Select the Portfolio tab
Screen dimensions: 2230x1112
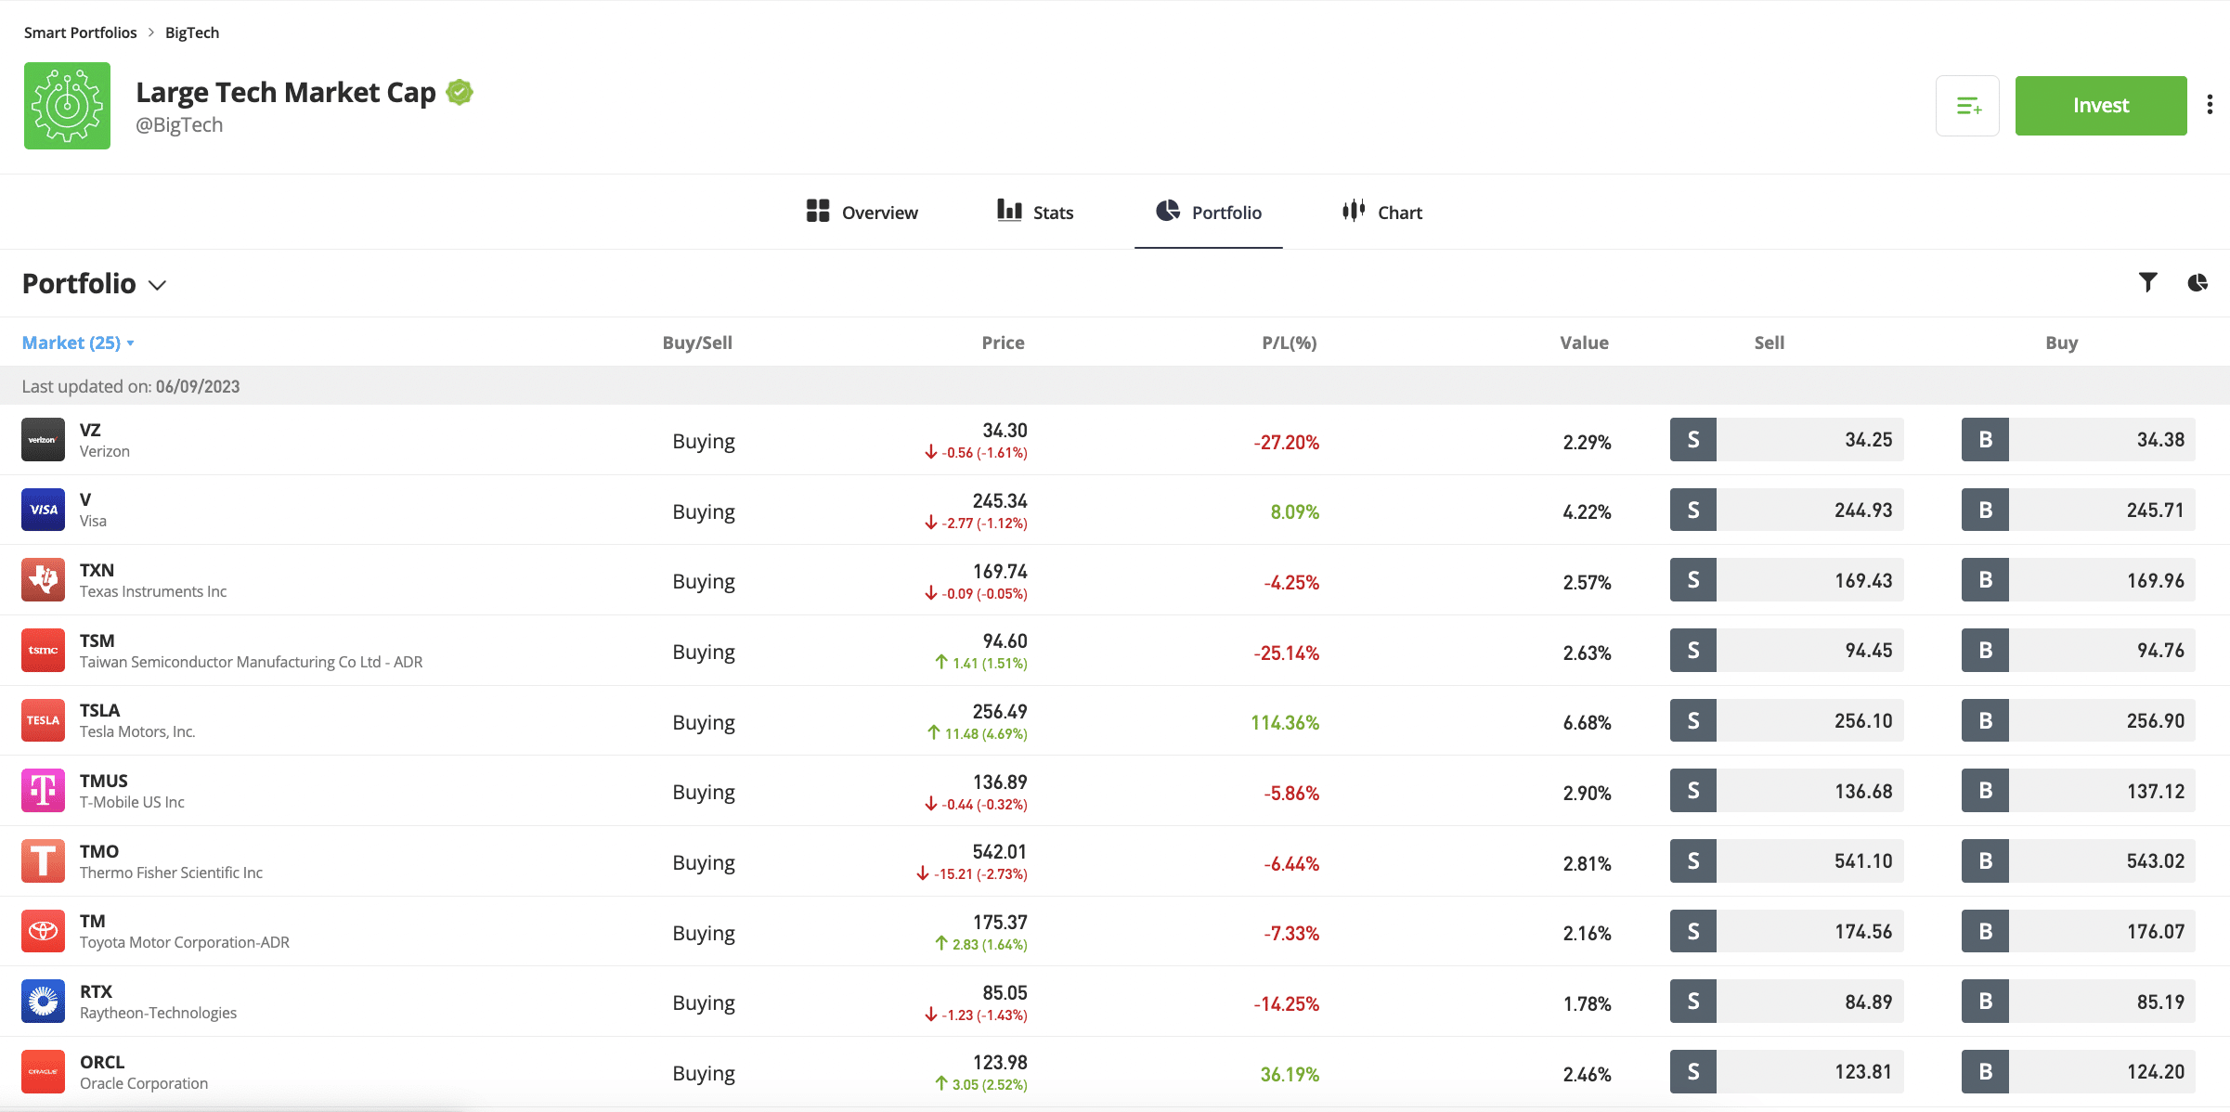click(1208, 213)
